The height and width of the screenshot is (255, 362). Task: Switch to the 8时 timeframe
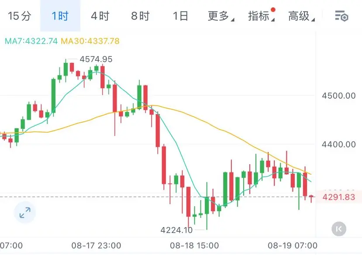click(140, 16)
